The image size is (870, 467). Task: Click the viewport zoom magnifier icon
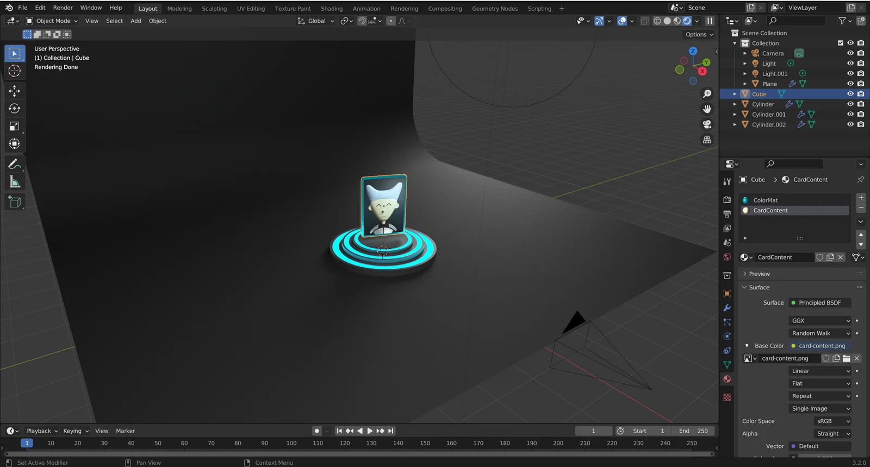[707, 94]
